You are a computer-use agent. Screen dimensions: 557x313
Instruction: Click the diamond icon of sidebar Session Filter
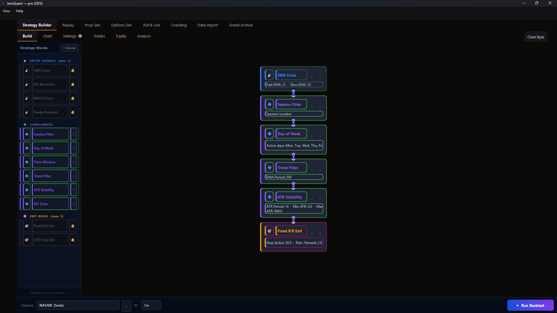(x=27, y=134)
